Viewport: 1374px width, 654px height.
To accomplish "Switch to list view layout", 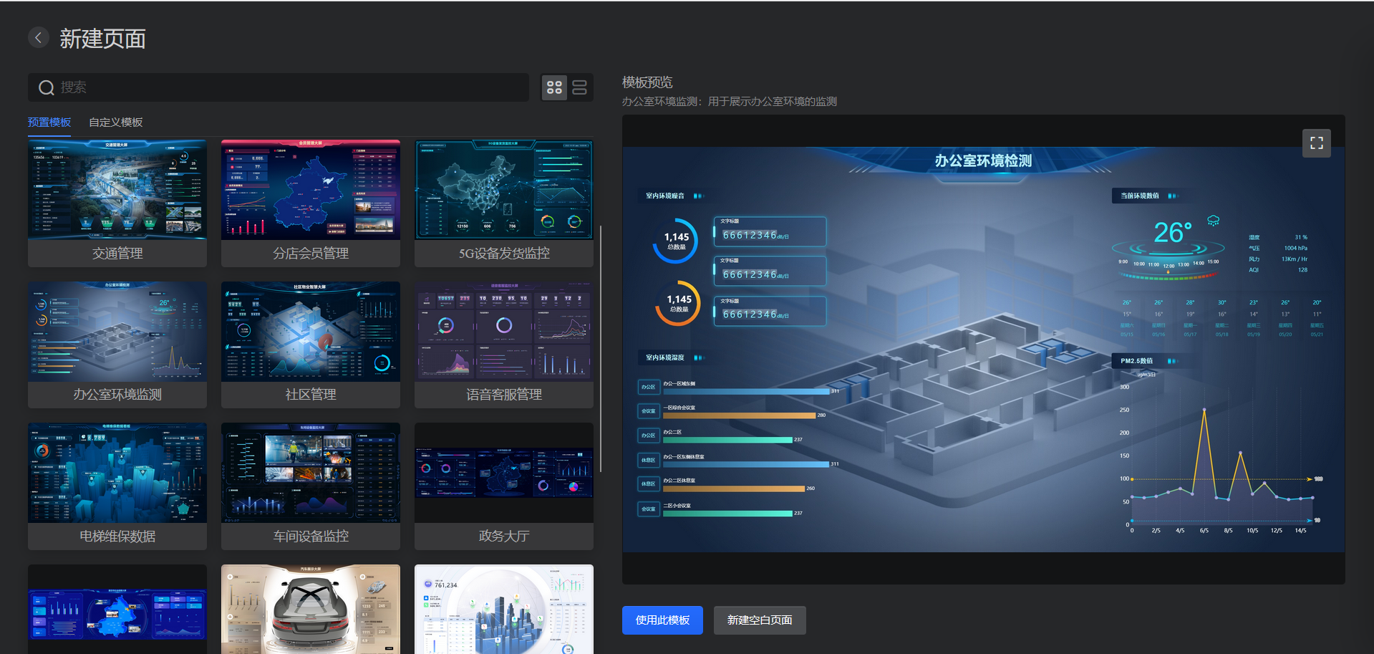I will [579, 87].
